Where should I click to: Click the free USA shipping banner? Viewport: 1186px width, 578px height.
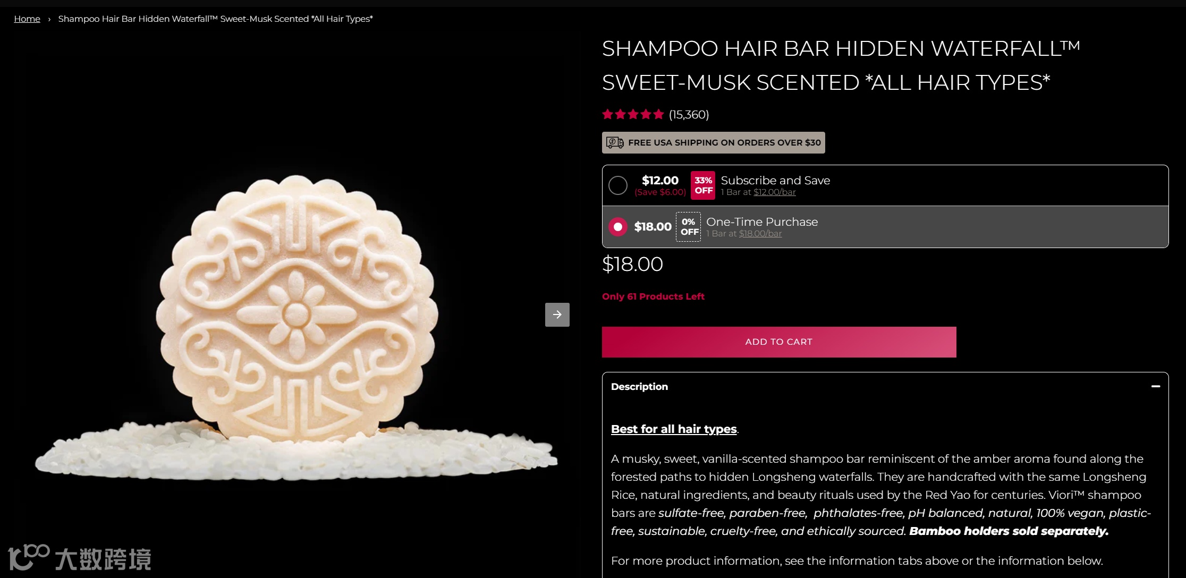(714, 142)
